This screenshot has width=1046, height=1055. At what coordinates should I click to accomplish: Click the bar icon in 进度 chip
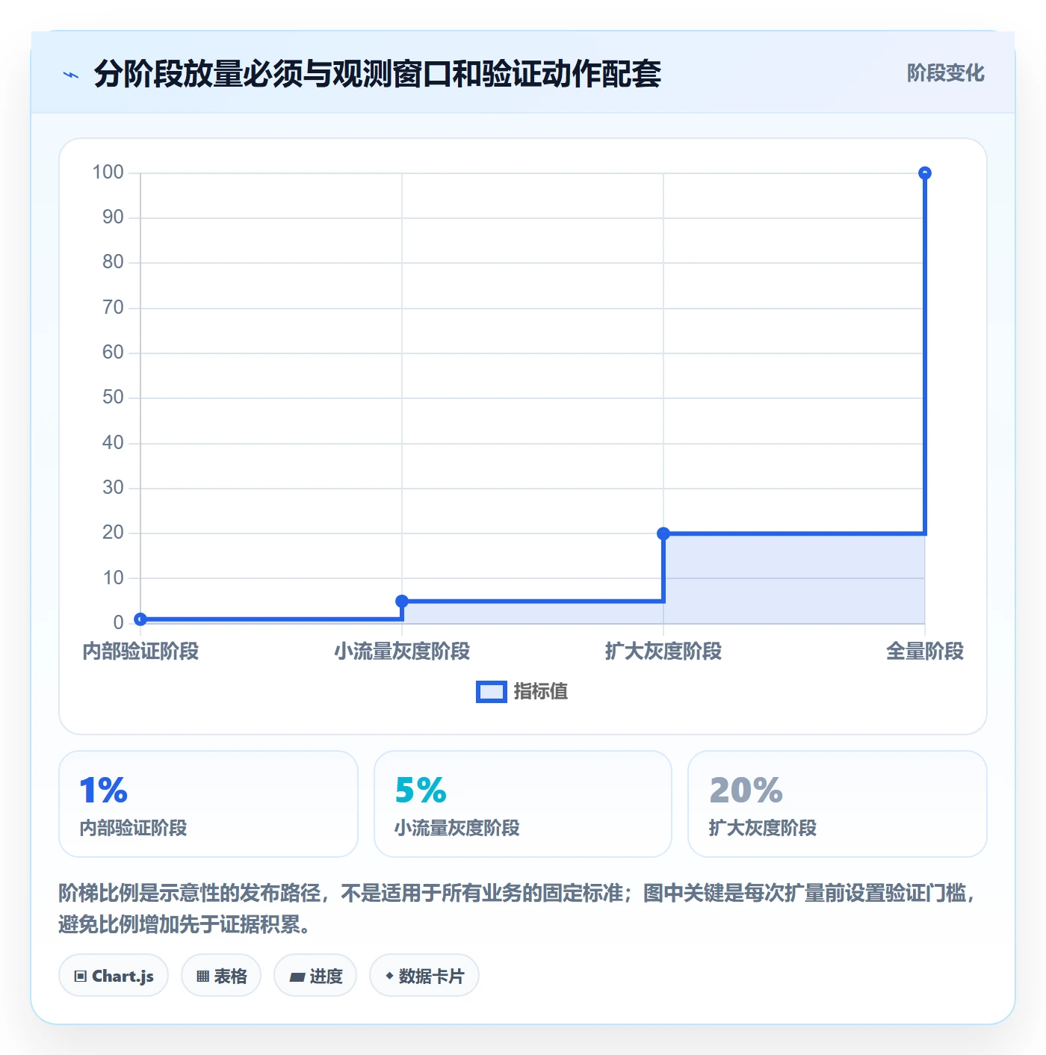[x=297, y=977]
